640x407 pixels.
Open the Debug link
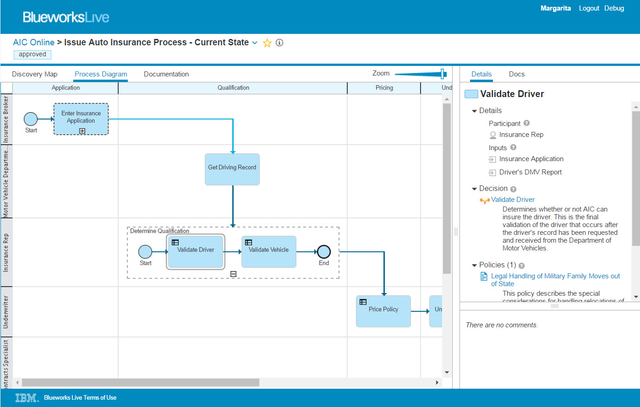tap(614, 8)
